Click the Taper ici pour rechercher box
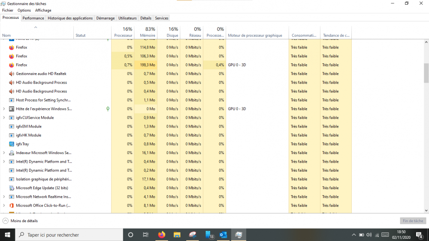The height and width of the screenshot is (241, 429). point(69,235)
